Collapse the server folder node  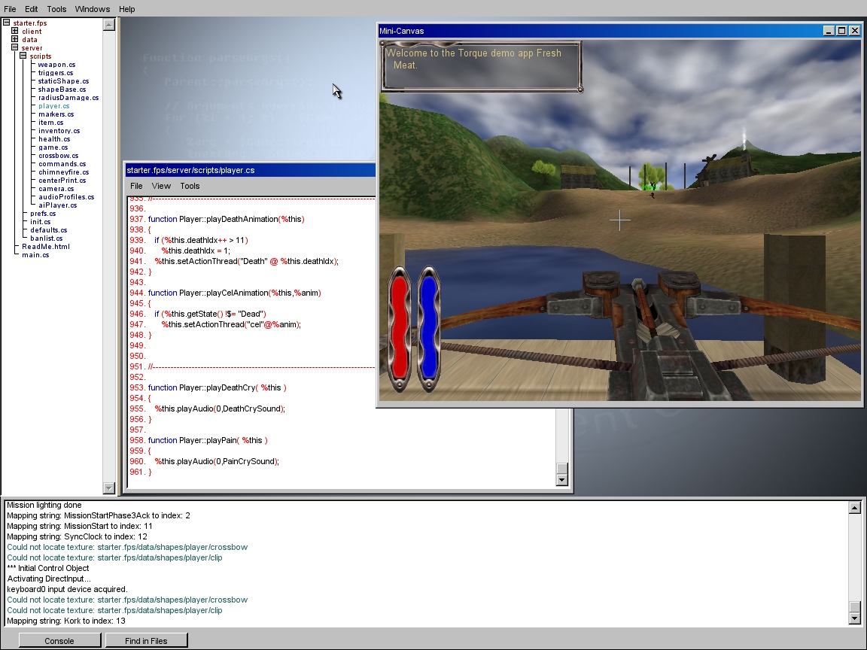(x=14, y=48)
